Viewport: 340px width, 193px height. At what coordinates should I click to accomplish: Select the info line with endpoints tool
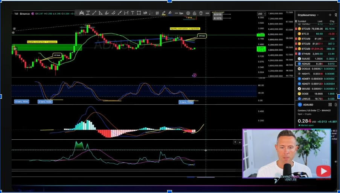pos(120,13)
